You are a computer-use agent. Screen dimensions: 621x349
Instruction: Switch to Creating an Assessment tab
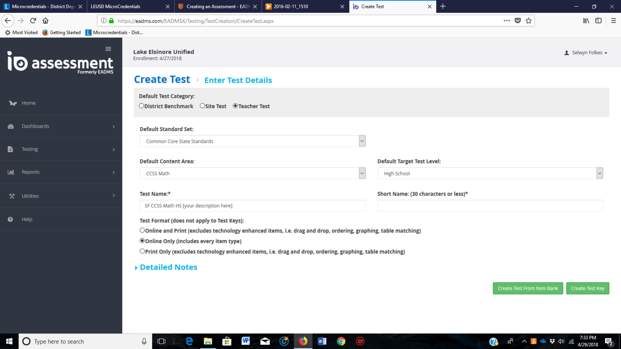(218, 6)
